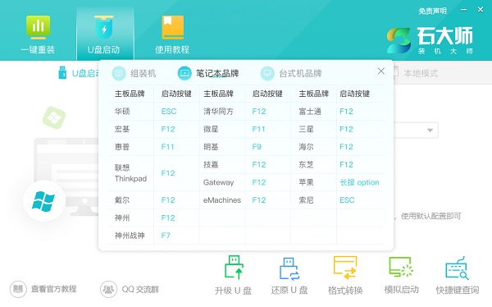Click the 长按 option key for 苹果

(x=359, y=182)
